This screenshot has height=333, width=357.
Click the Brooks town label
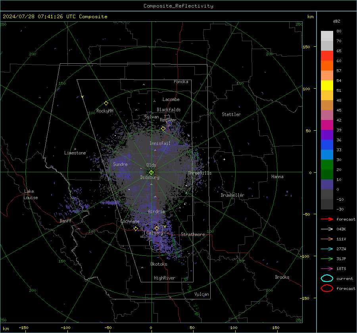[282, 277]
